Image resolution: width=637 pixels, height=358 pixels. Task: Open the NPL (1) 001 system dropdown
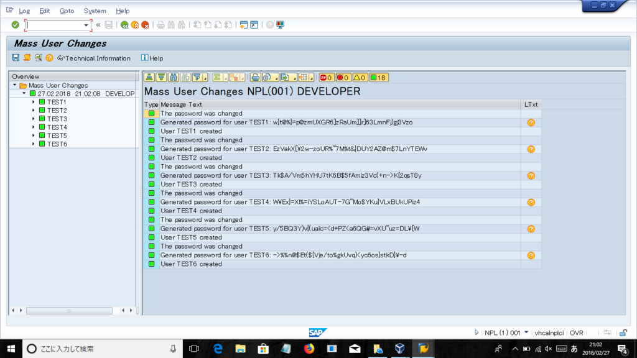click(x=526, y=333)
